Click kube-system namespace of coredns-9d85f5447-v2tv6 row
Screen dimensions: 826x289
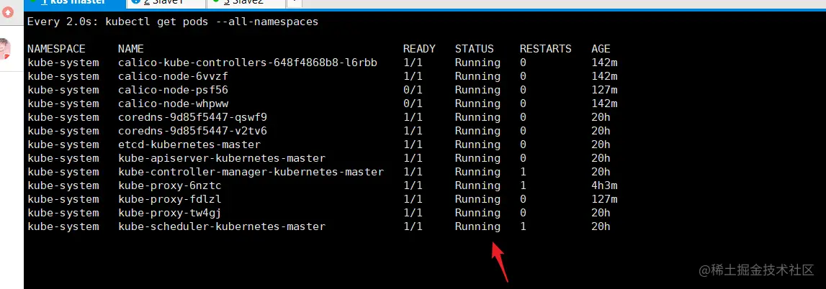(x=63, y=131)
